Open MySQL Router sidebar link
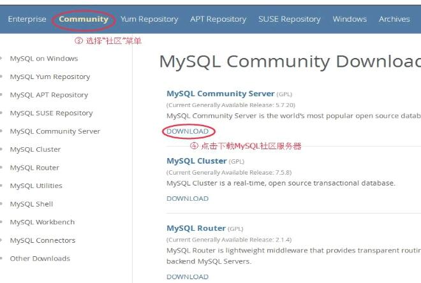Screen dimensions: 421x283 (34, 168)
